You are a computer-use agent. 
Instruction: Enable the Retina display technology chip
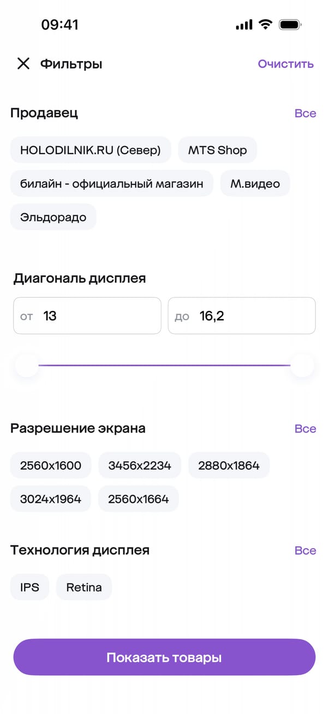84,587
